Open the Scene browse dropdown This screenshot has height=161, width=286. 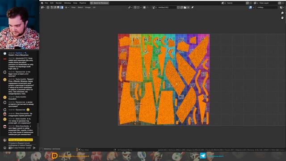pyautogui.click(x=223, y=3)
